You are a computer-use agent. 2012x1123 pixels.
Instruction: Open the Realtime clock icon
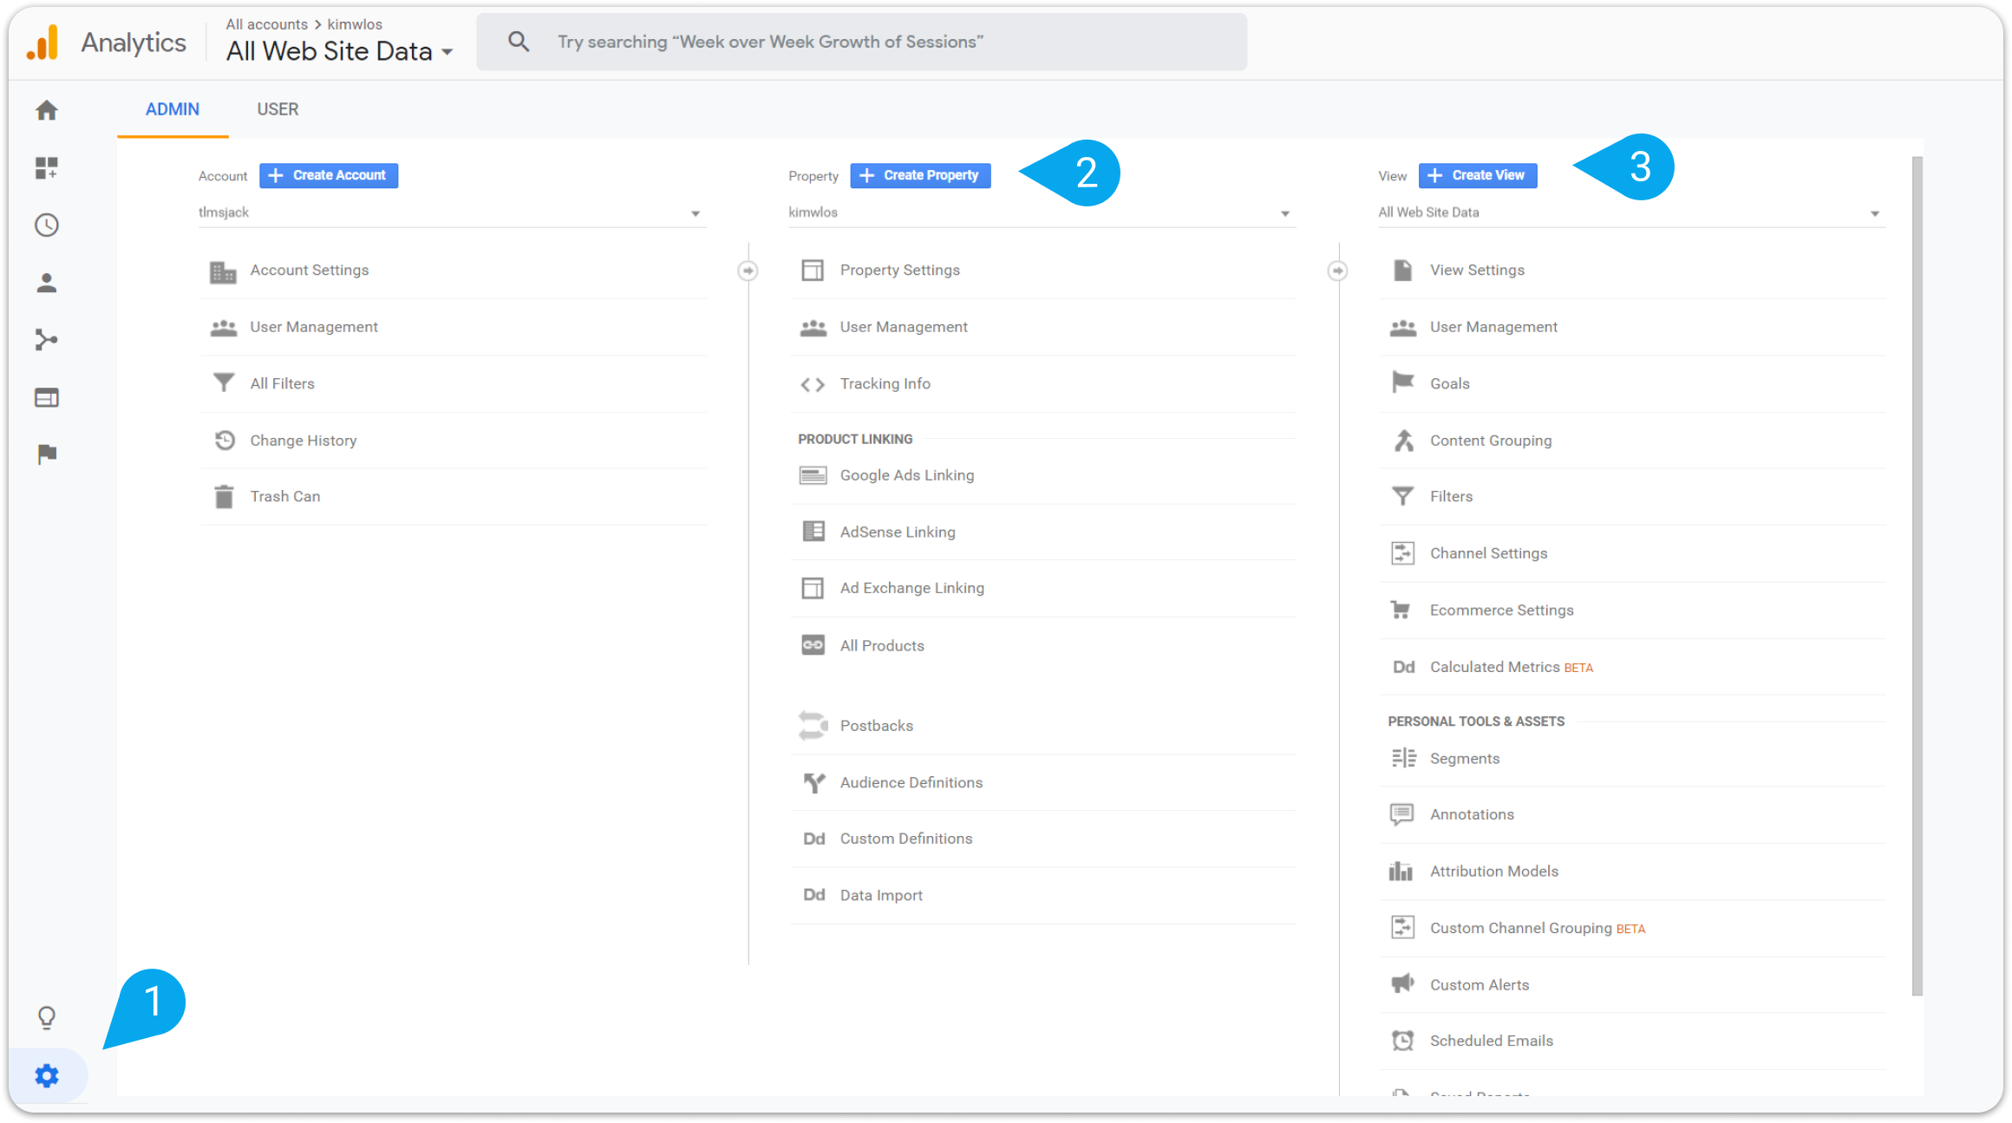[x=47, y=225]
